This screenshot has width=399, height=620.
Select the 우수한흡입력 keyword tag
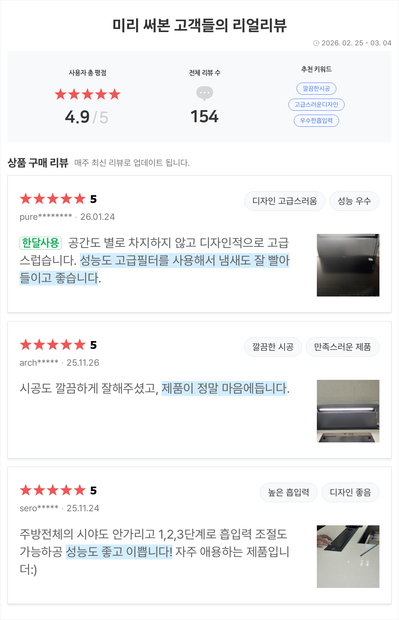point(316,120)
